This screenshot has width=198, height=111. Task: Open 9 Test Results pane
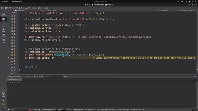(x=136, y=110)
